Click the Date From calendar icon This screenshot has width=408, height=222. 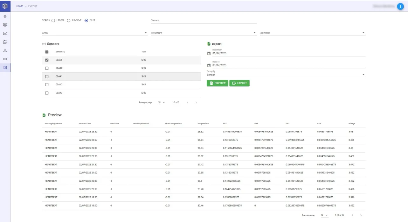(209, 53)
